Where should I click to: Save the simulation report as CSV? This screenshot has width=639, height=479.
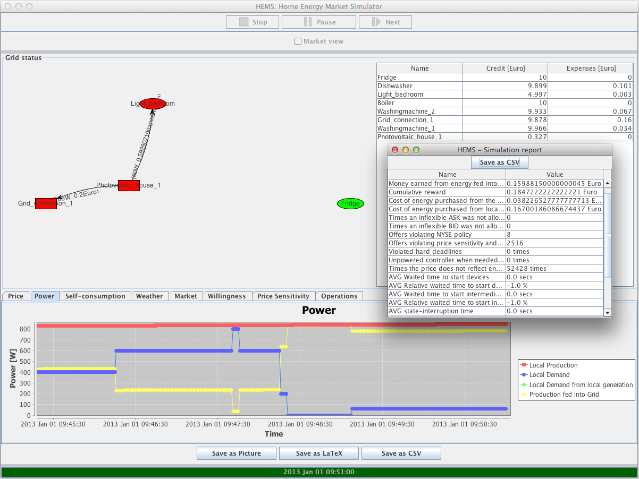click(x=499, y=162)
